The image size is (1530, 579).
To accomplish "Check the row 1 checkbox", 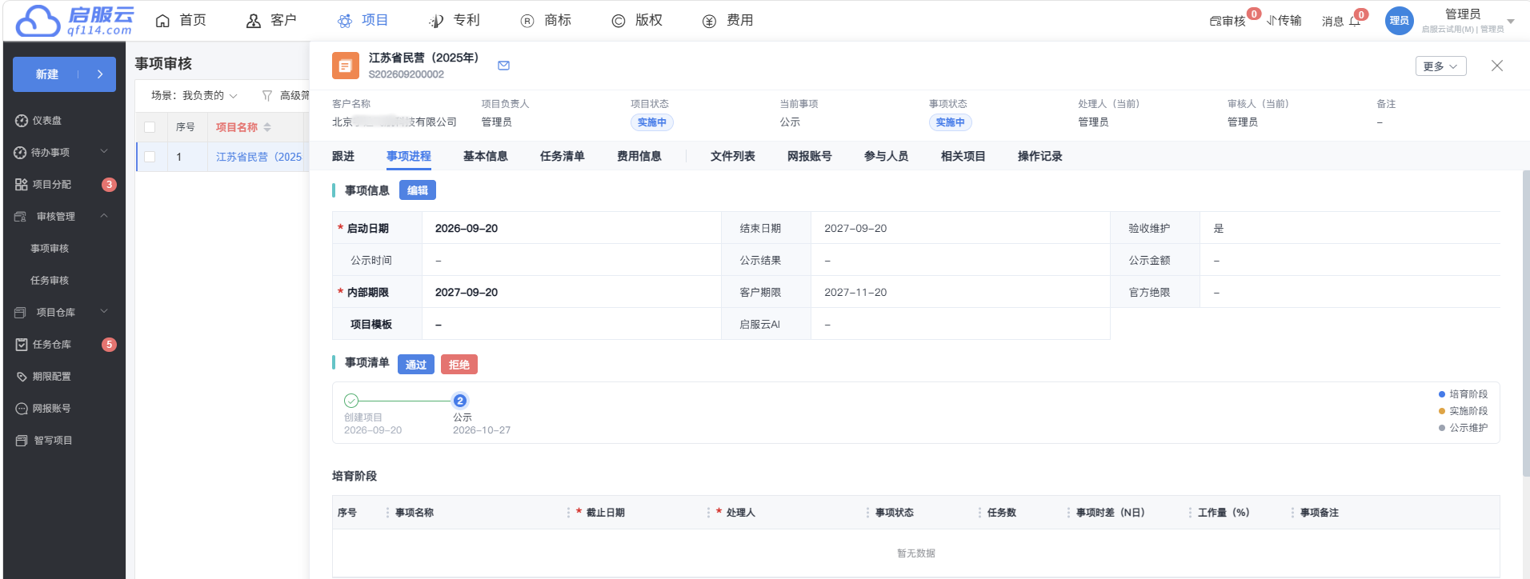I will pos(150,157).
